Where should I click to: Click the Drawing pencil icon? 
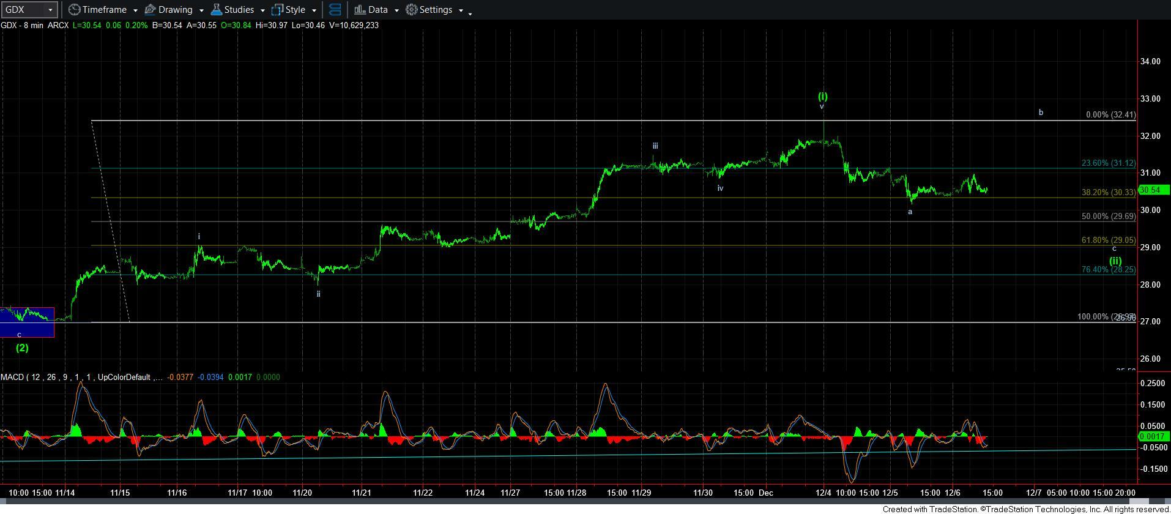tap(151, 10)
